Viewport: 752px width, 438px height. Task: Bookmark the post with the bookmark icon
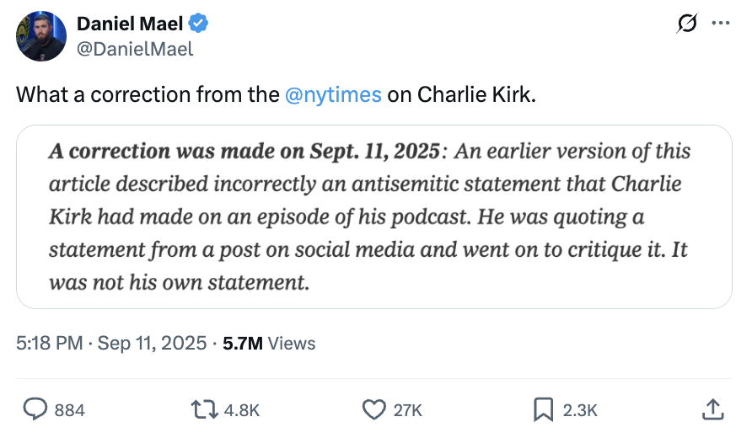(x=543, y=409)
